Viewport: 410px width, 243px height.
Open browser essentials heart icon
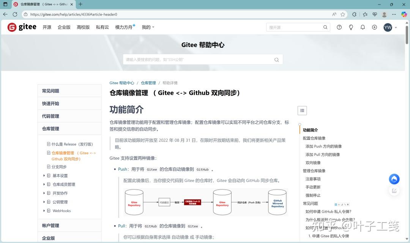(375, 14)
